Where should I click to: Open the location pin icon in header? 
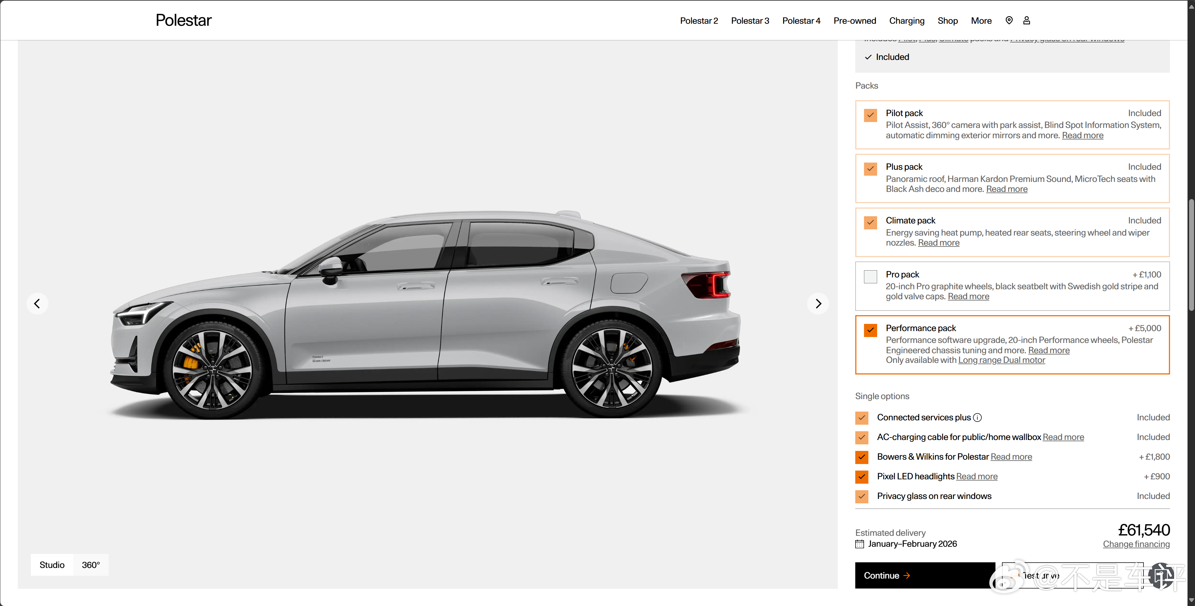point(1009,20)
